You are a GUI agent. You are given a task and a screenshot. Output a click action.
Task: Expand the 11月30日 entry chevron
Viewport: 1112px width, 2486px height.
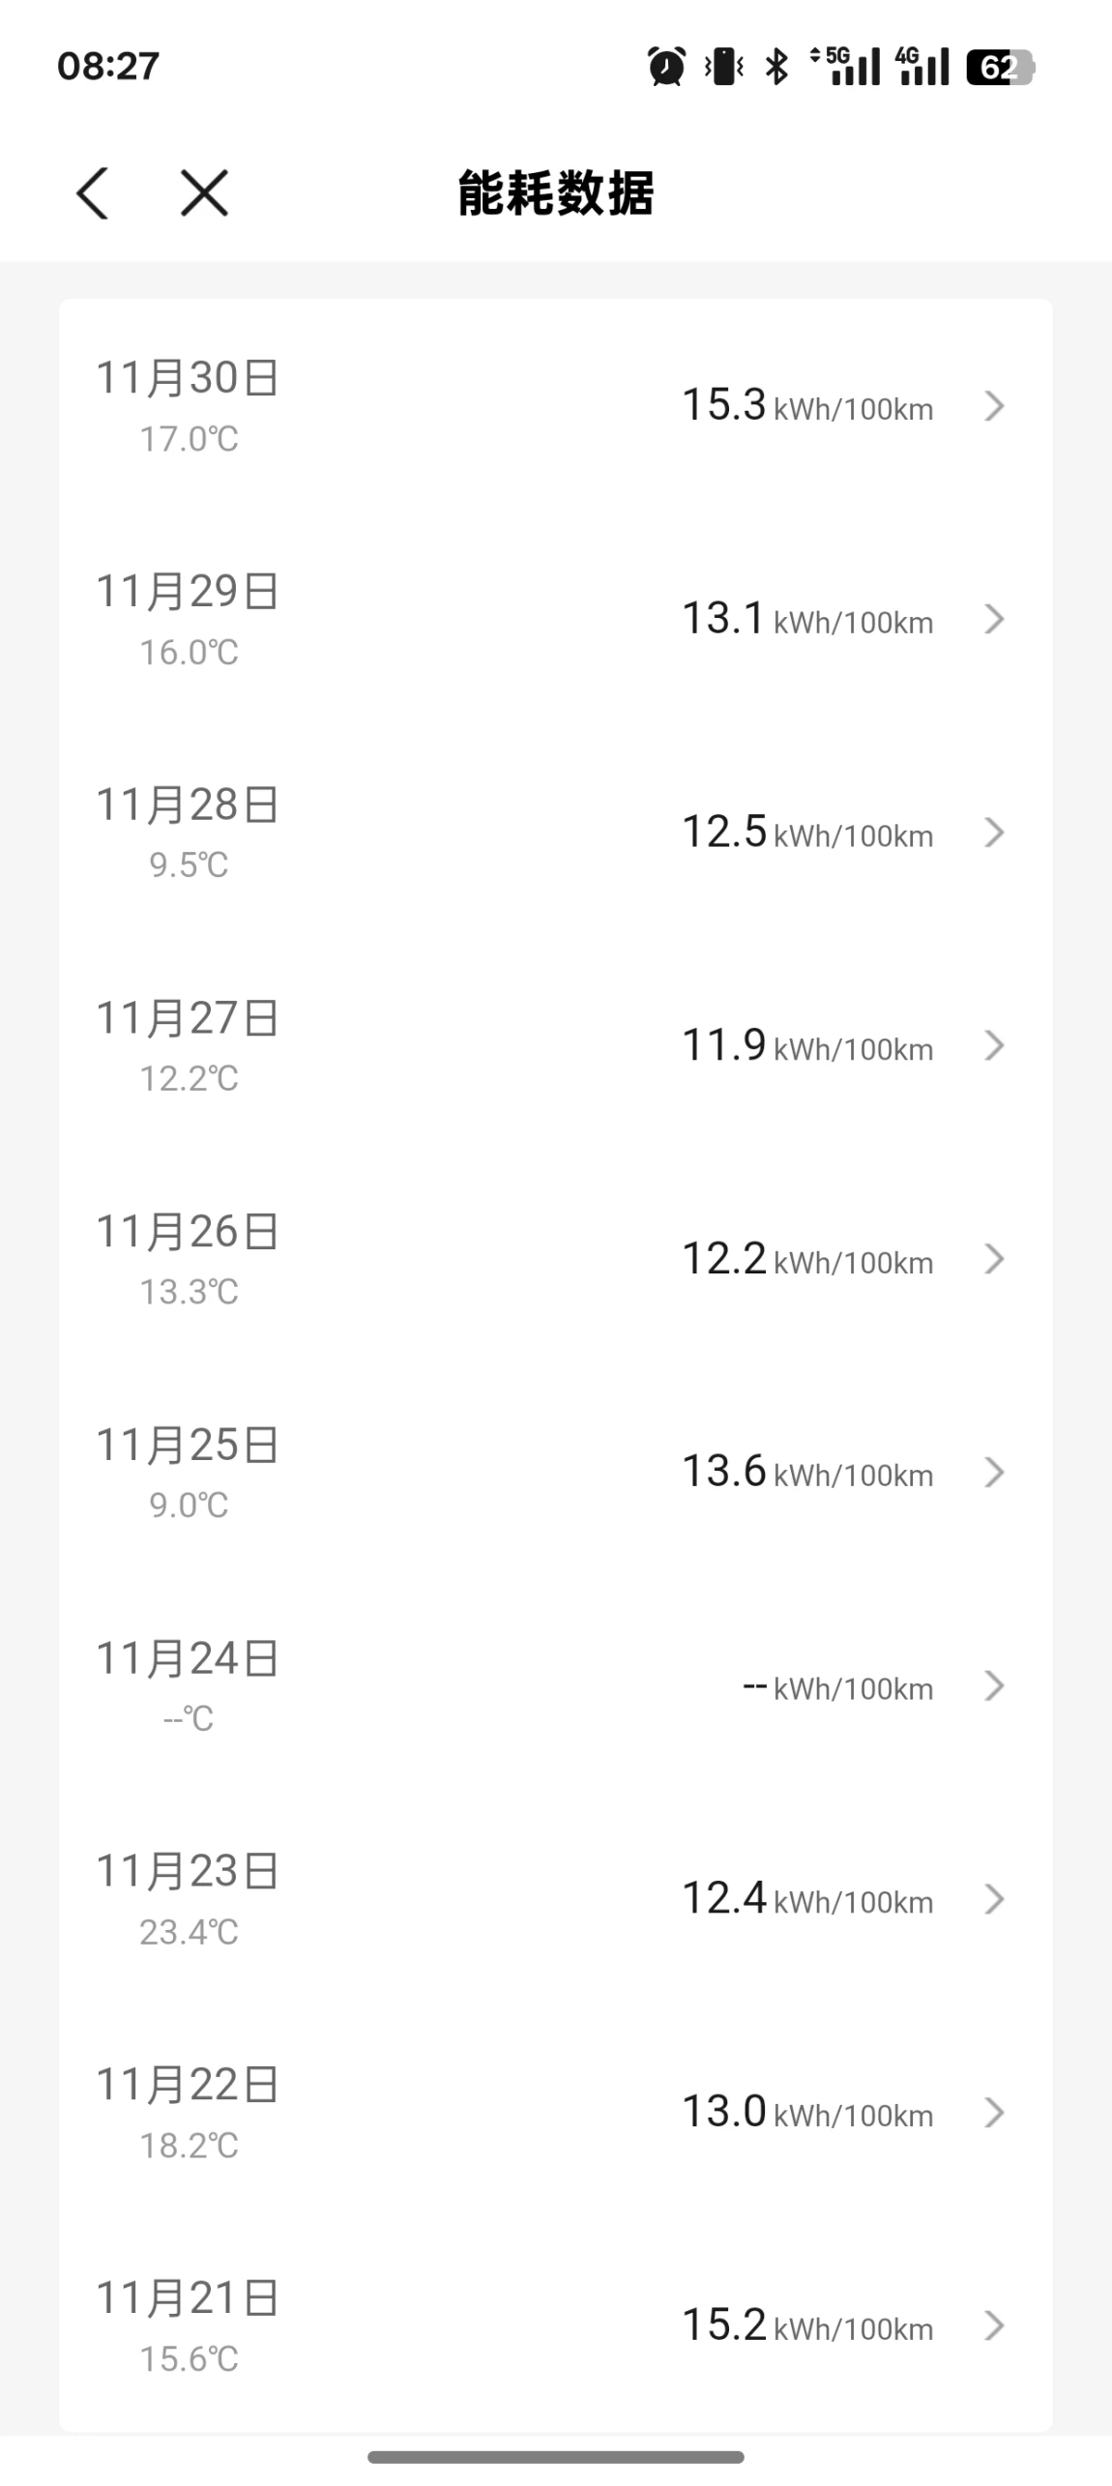coord(994,406)
